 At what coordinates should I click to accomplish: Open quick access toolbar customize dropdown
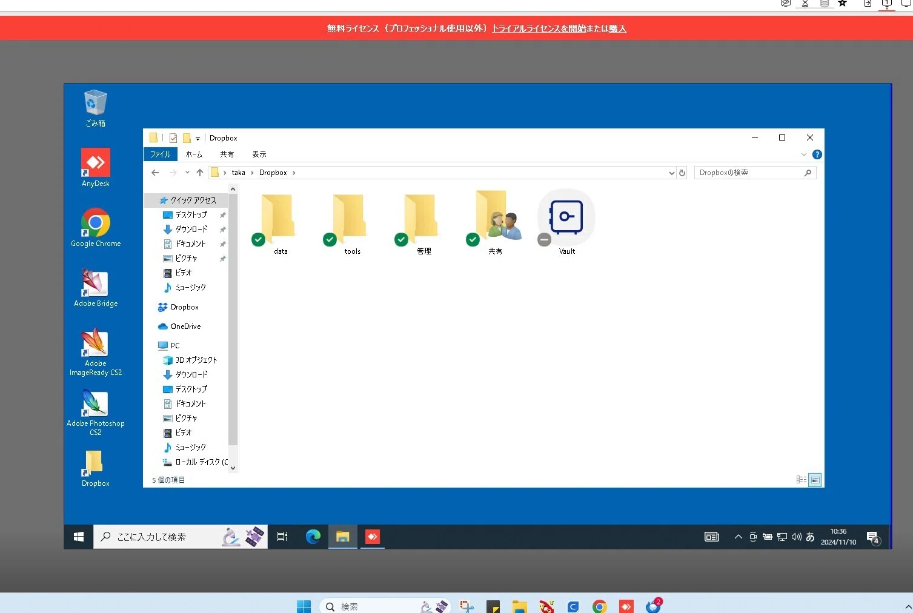click(198, 138)
